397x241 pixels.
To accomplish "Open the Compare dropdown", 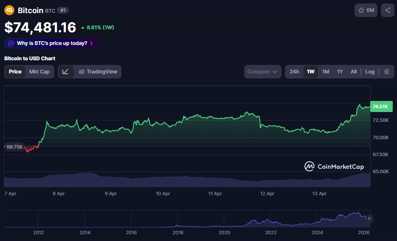I will [262, 72].
